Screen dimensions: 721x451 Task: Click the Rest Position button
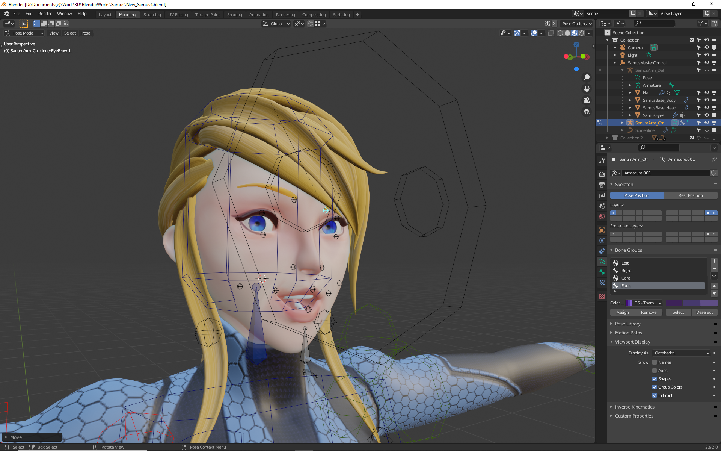(x=691, y=195)
